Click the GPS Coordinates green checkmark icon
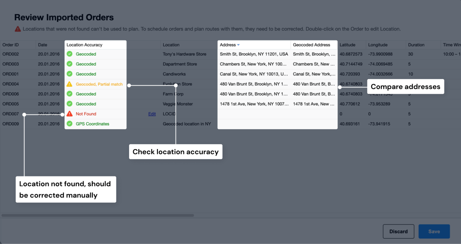 click(x=70, y=124)
